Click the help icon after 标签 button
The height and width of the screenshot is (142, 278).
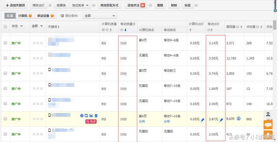click(x=196, y=5)
